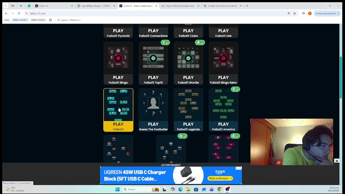Play Futbol11 Legends
345x194 pixels.
point(188,110)
